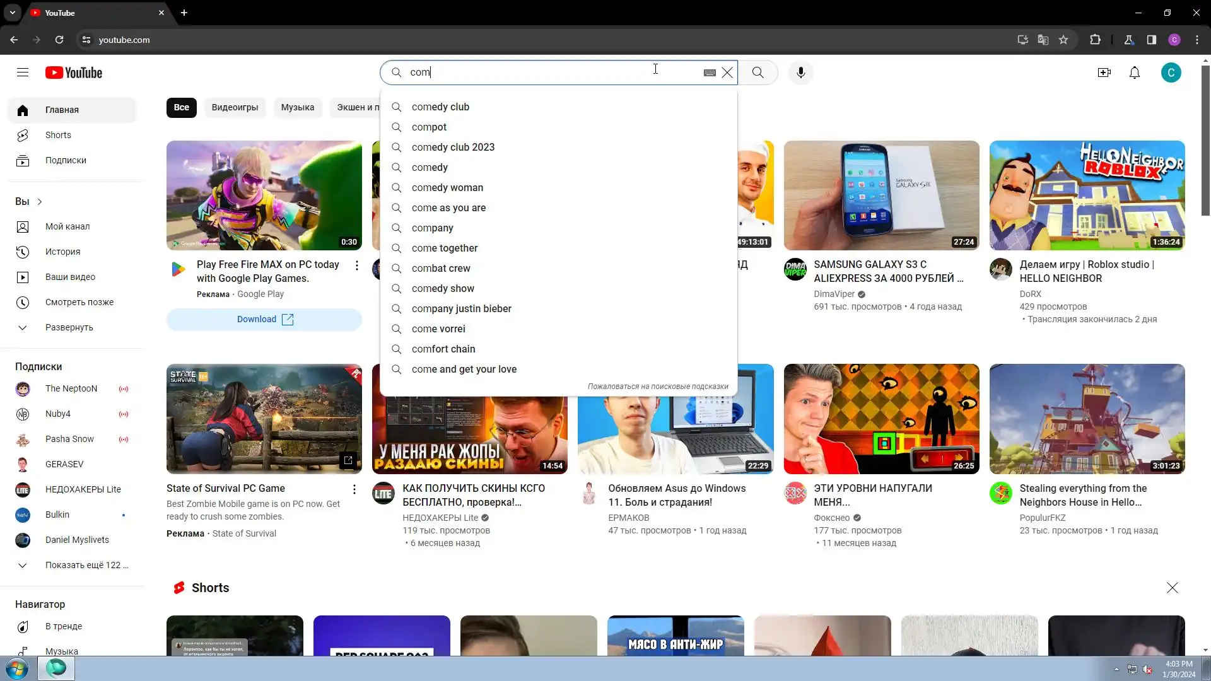
Task: Open YouTube hamburger guide menu
Action: coord(23,73)
